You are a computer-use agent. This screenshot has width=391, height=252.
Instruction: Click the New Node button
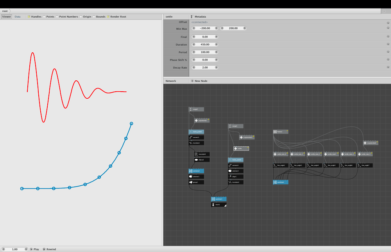(199, 81)
